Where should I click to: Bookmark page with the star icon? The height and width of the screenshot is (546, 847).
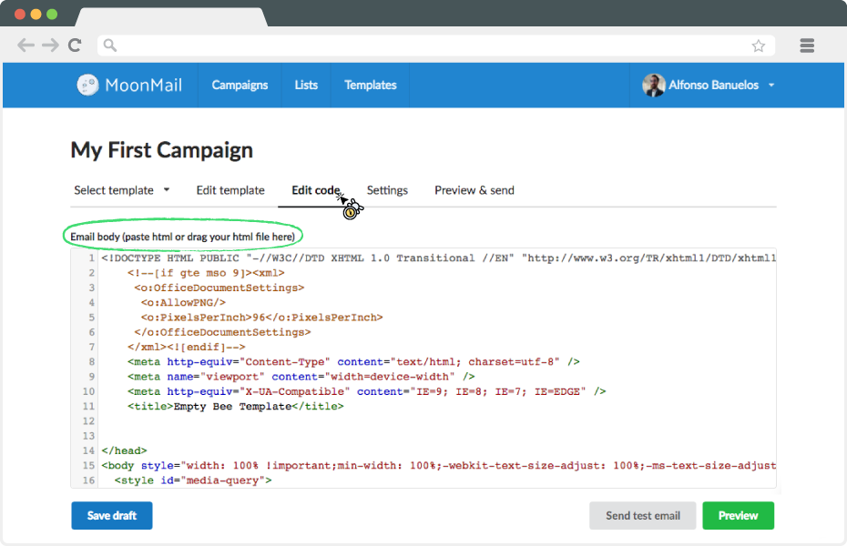[x=759, y=45]
